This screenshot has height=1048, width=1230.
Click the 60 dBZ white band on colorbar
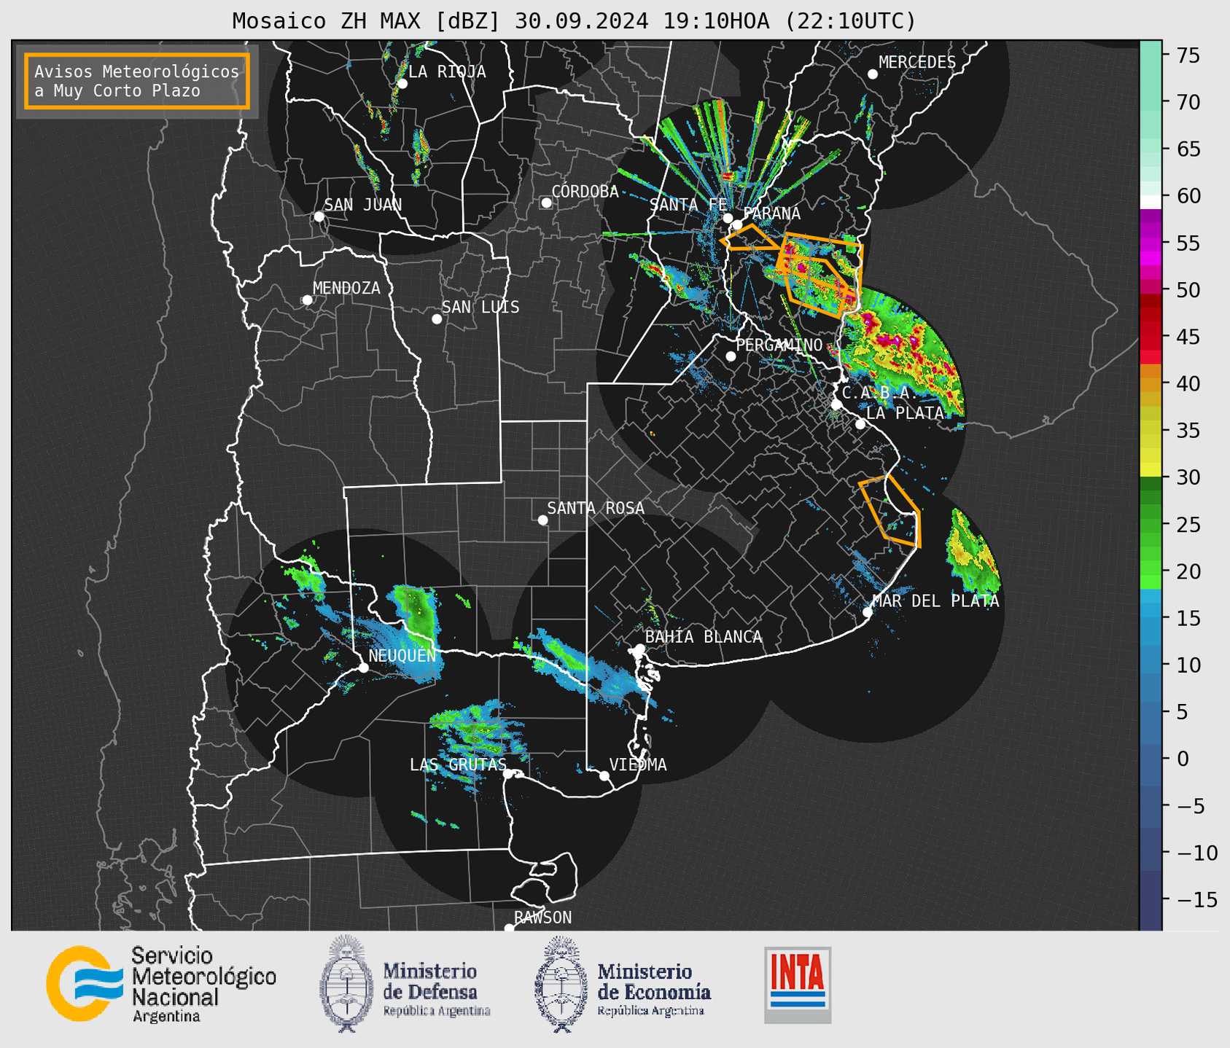point(1151,202)
